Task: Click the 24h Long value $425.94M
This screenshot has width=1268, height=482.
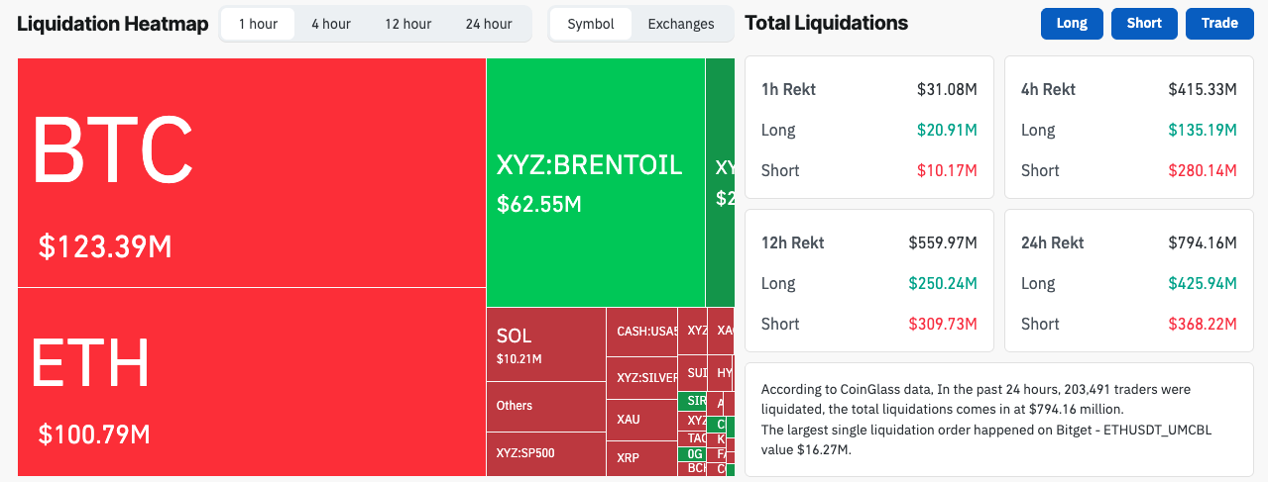Action: tap(1203, 283)
